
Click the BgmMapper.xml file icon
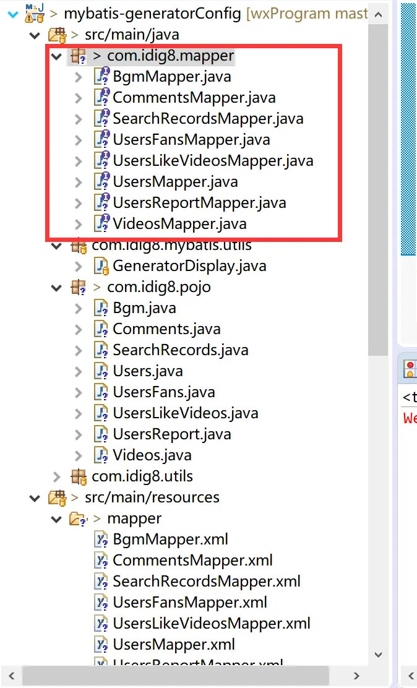click(101, 540)
